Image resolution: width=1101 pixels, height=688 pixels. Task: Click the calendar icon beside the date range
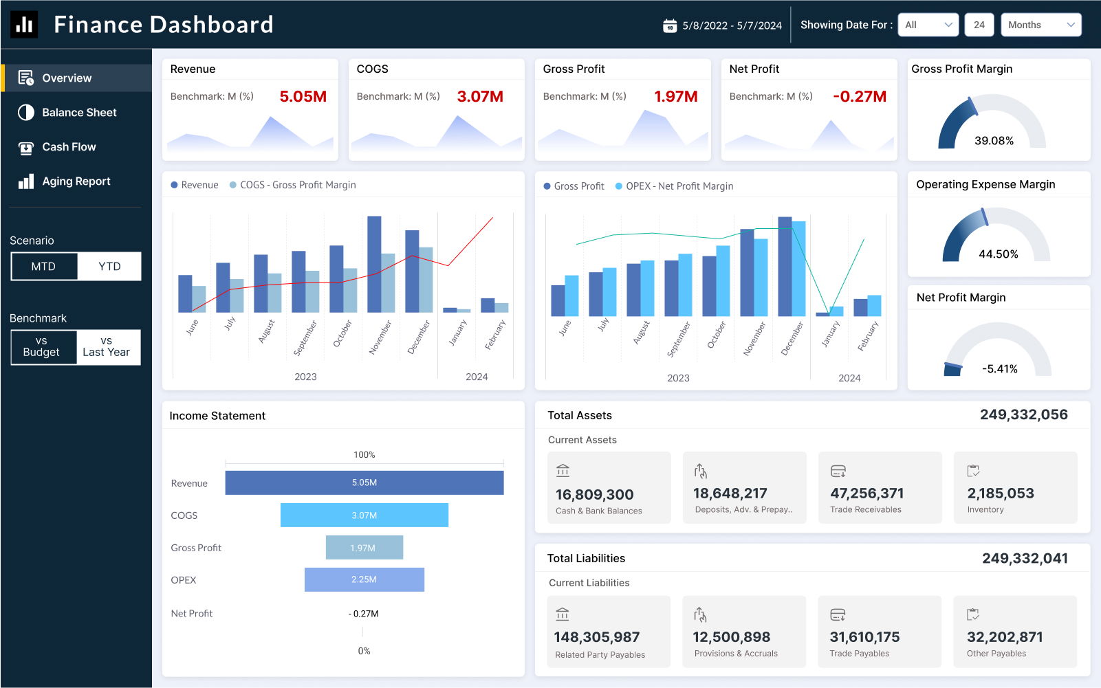(x=669, y=25)
